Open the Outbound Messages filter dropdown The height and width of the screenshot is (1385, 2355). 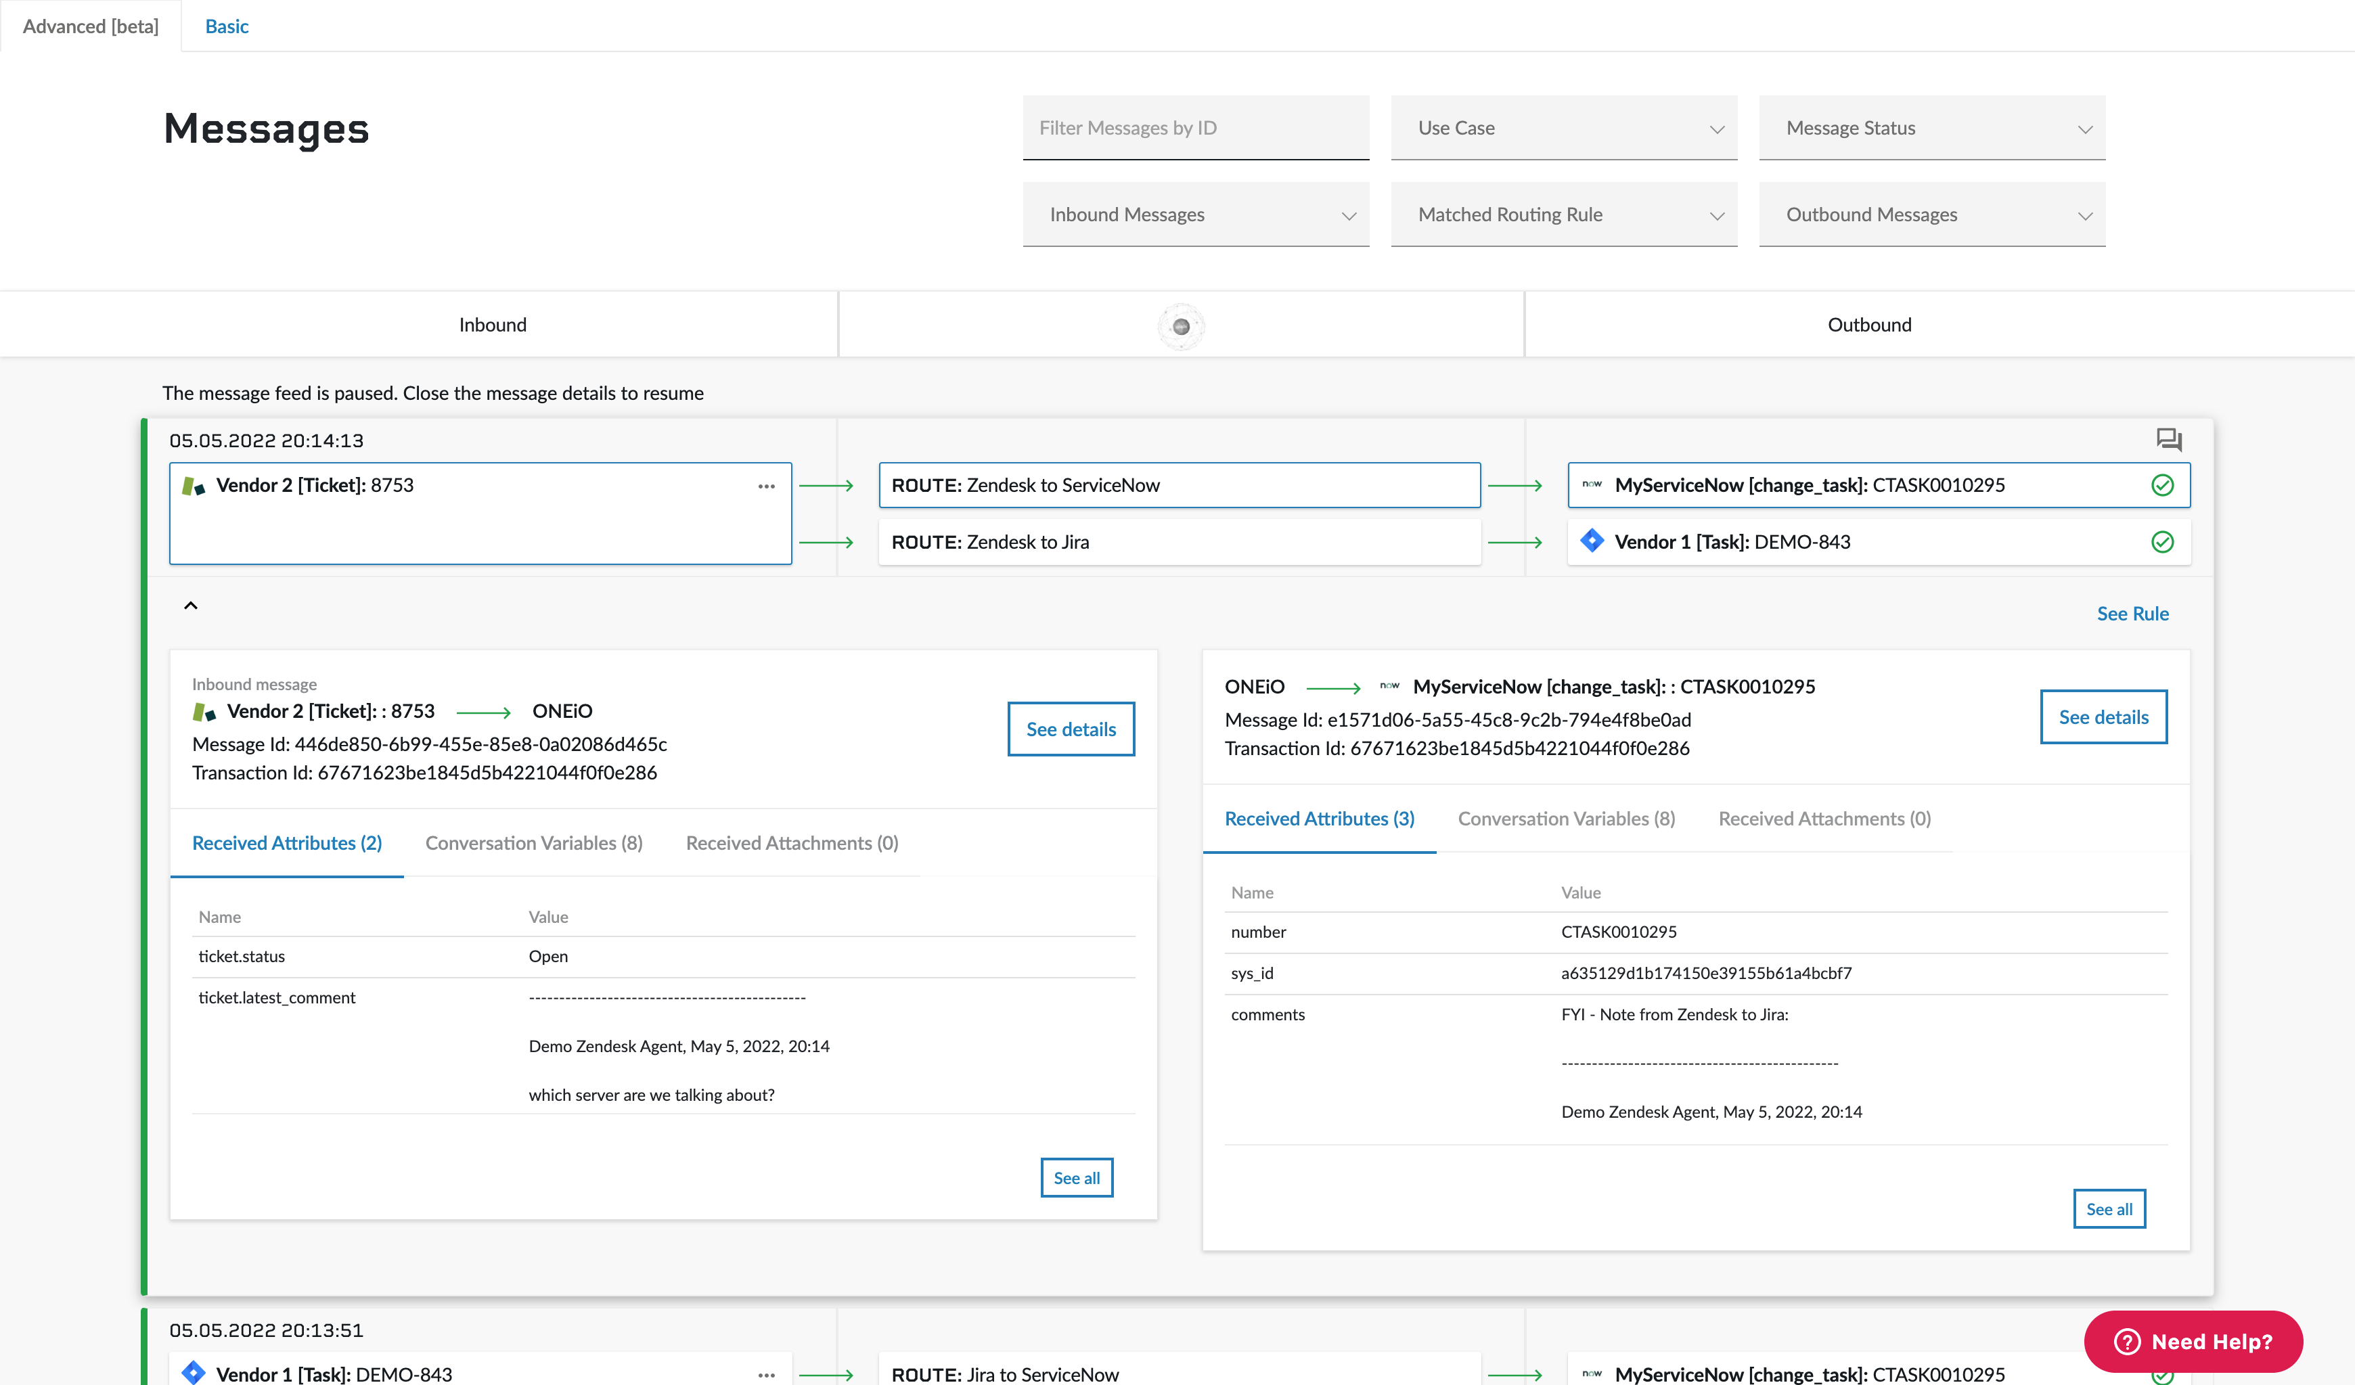click(1933, 215)
